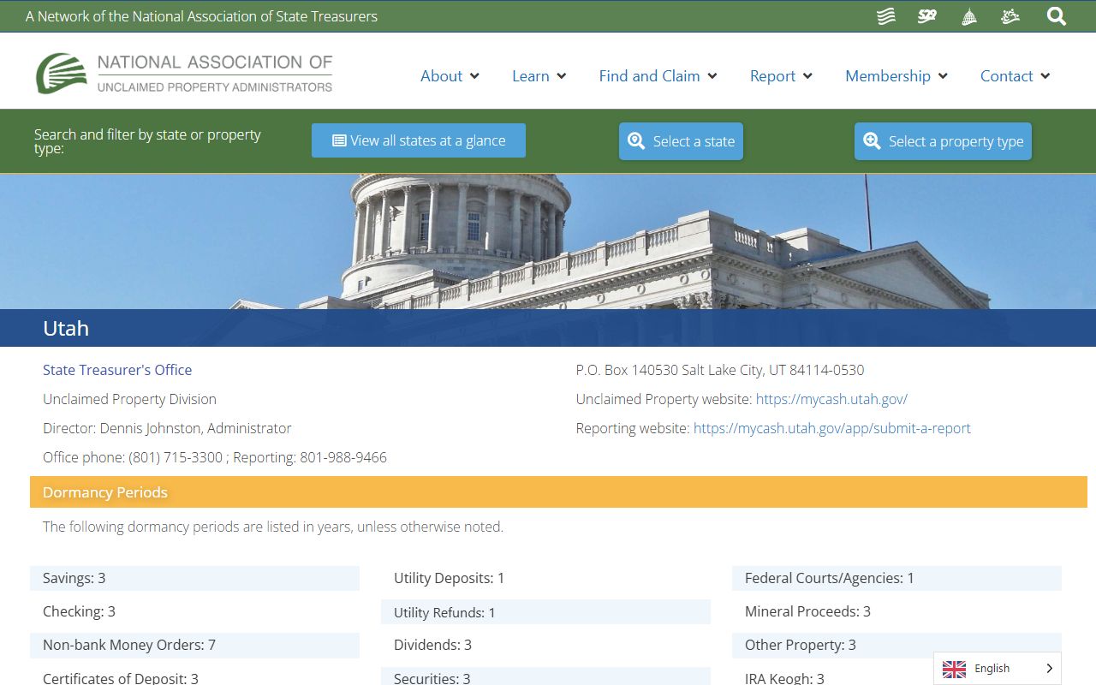1096x685 pixels.
Task: Expand the About menu
Action: (450, 76)
